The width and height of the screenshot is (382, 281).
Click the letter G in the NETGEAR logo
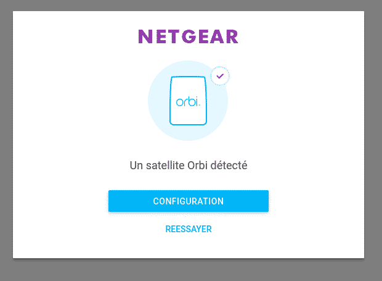[x=189, y=36]
